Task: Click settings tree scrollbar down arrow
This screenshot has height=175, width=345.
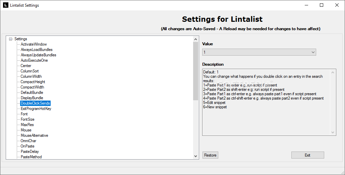Action: 195,156
